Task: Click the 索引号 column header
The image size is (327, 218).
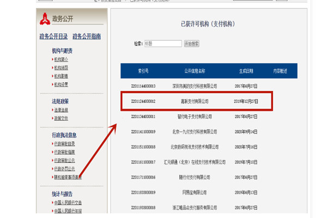Action: coord(143,71)
